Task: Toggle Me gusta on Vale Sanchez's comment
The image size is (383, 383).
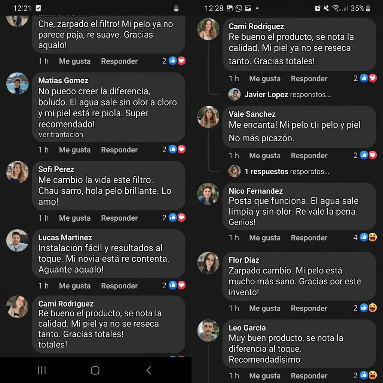Action: tap(265, 155)
